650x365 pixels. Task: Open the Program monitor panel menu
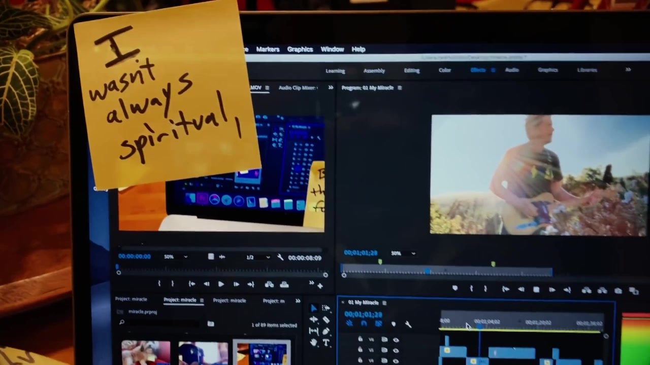[400, 88]
